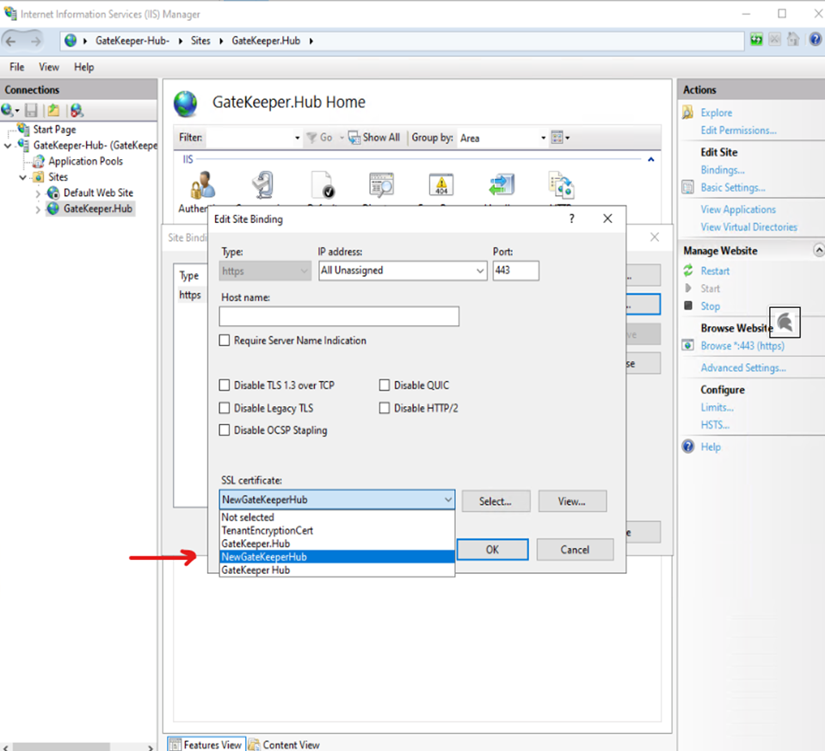The image size is (825, 751).
Task: Click Cancel in Edit Site Binding
Action: pyautogui.click(x=575, y=550)
